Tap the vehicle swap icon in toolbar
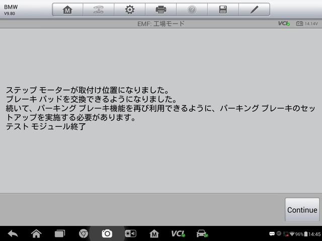The height and width of the screenshot is (241, 322). click(x=98, y=10)
